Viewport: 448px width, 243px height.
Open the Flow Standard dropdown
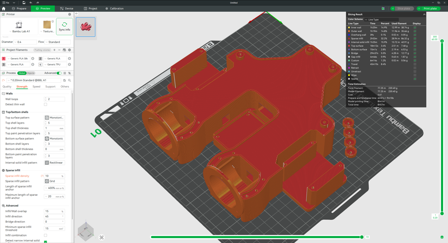pyautogui.click(x=58, y=42)
